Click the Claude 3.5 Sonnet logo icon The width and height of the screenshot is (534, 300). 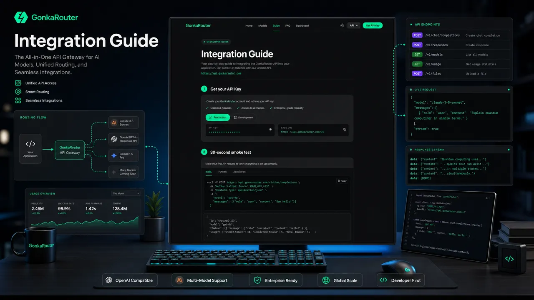click(114, 122)
